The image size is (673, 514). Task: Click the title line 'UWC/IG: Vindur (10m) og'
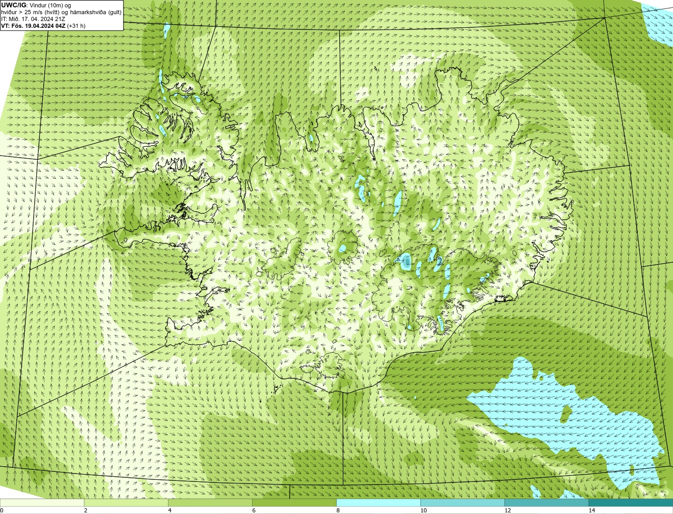(36, 5)
